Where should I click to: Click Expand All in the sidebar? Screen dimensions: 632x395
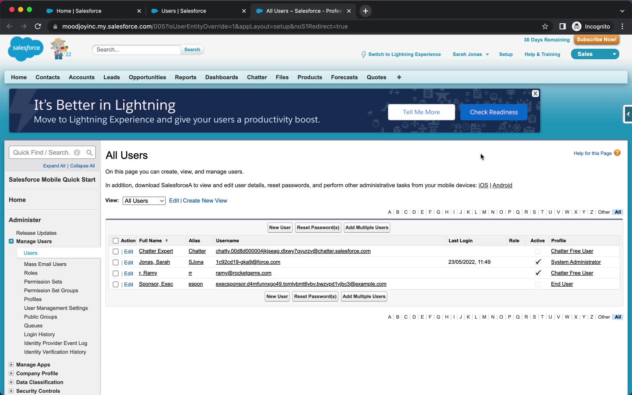click(x=54, y=166)
